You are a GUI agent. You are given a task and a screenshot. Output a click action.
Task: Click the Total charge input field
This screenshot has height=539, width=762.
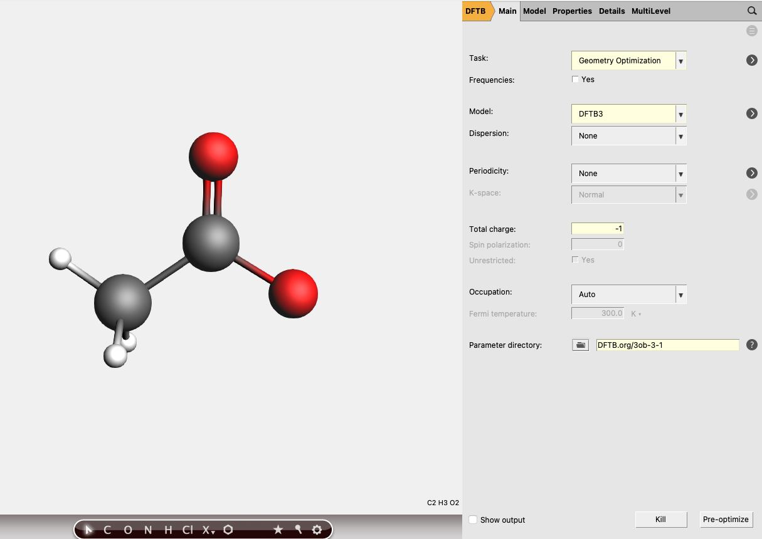coord(597,228)
